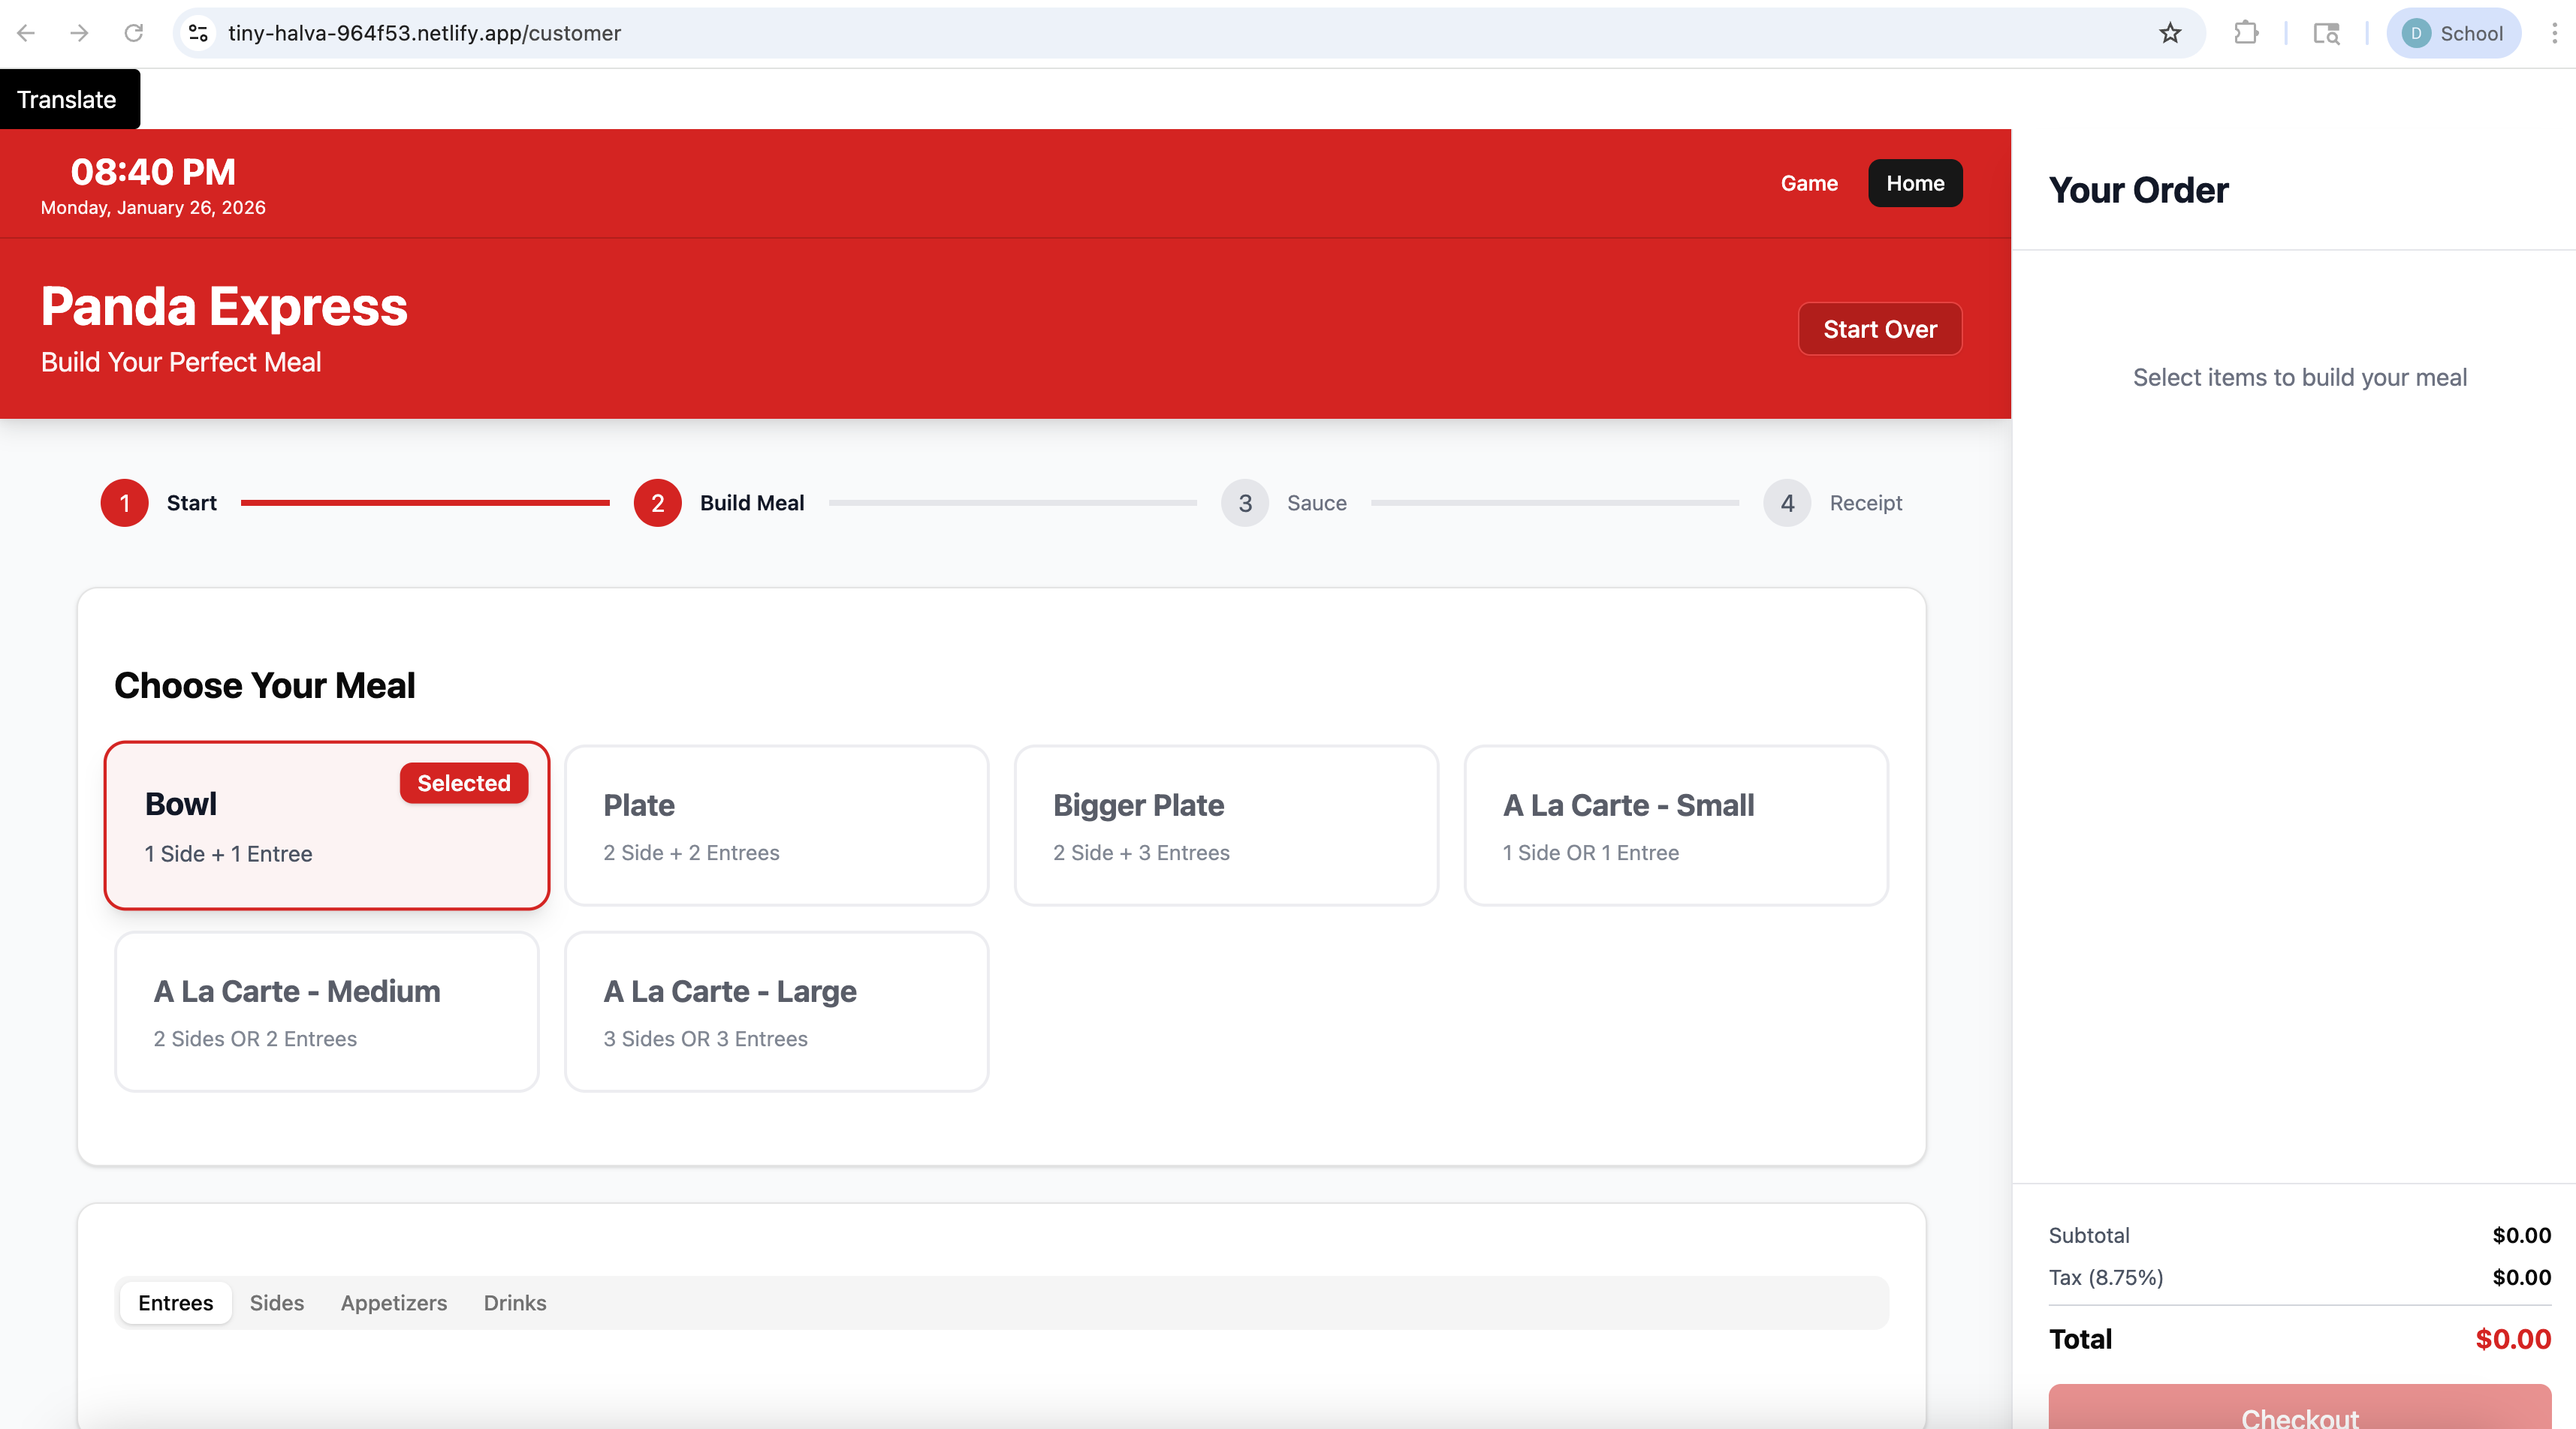Image resolution: width=2576 pixels, height=1429 pixels.
Task: Open the site permissions settings icon
Action: coord(197,33)
